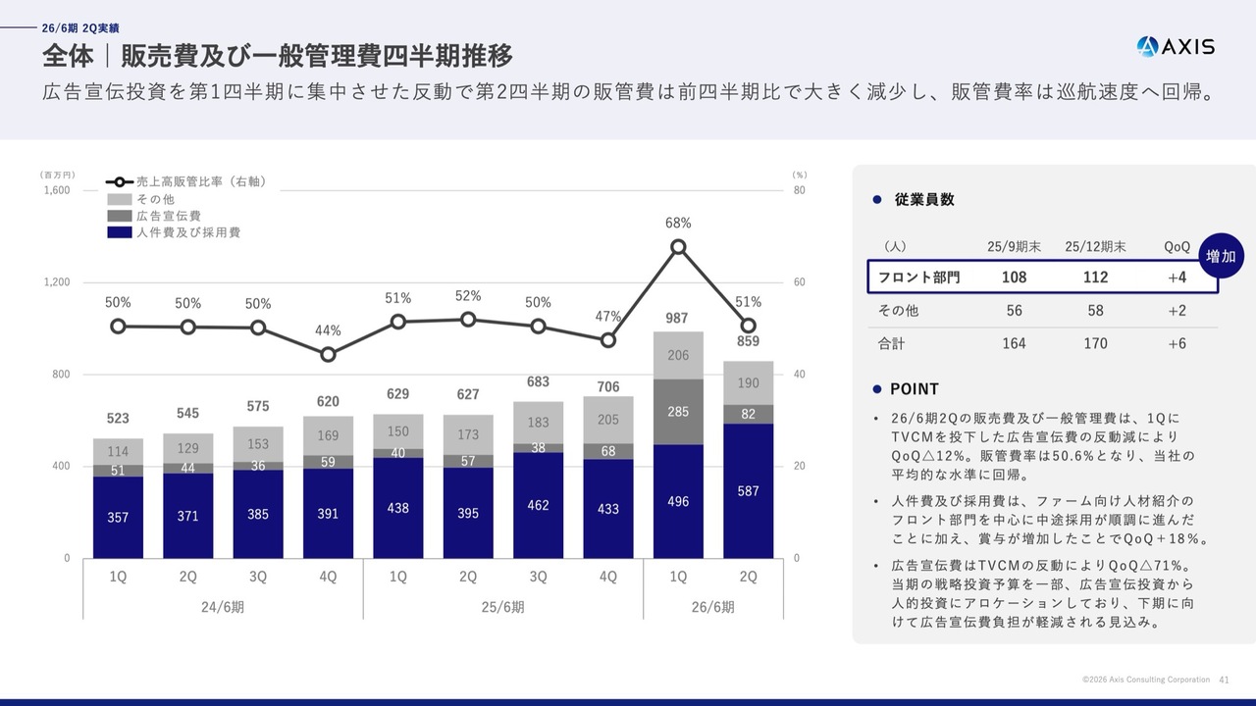Click the 285 advertising bar segment
Viewport: 1256px width, 706px height.
[x=678, y=412]
